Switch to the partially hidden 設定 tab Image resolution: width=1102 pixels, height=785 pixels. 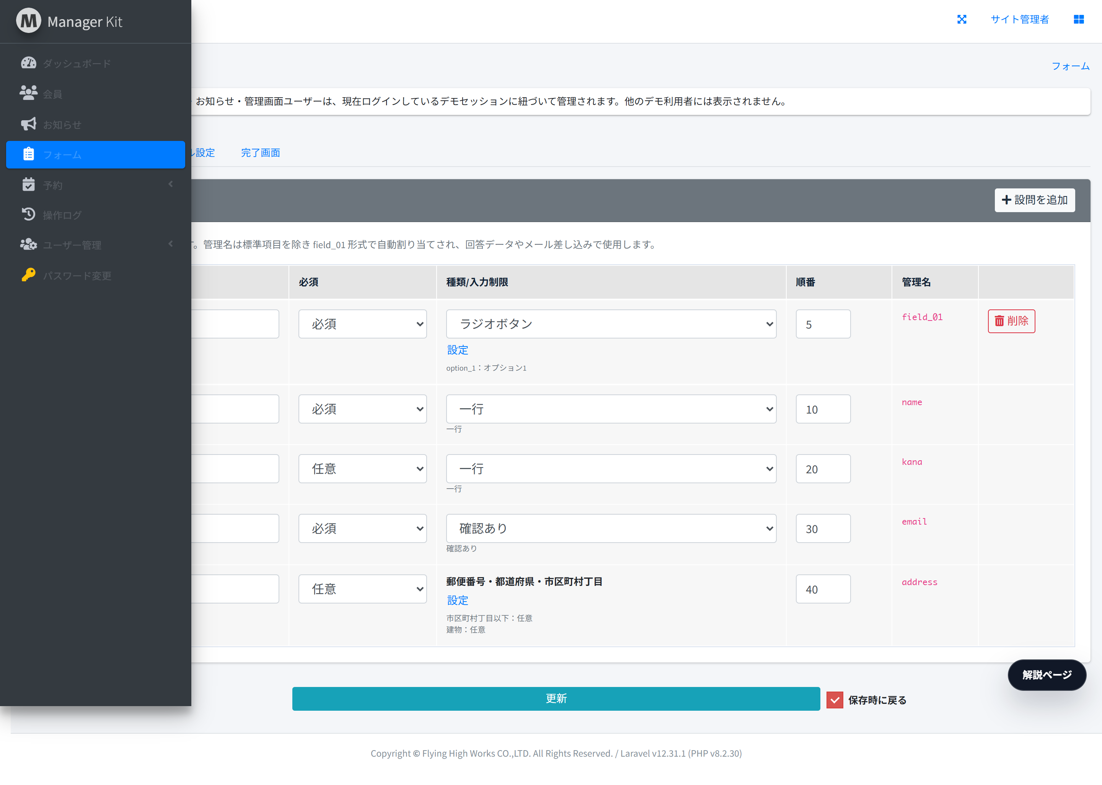203,153
